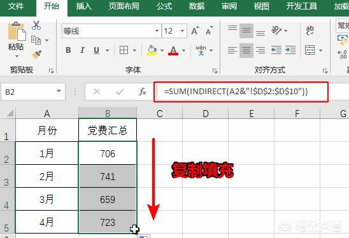Apply yellow fill color bucket
349x238 pixels.
tap(152, 50)
